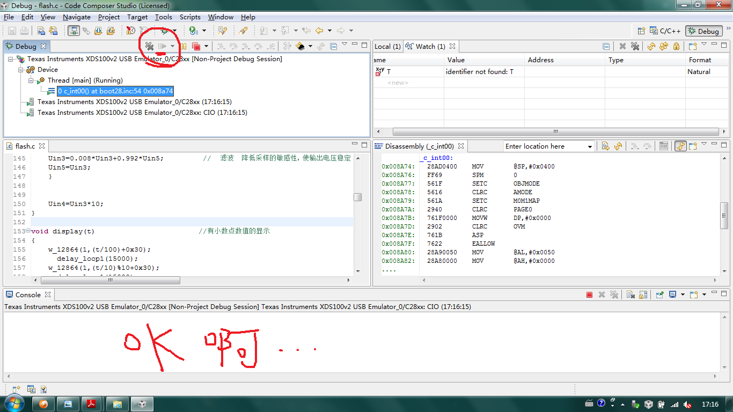Switch to the Debug perspective button
Screen dimensions: 733x412
pos(703,31)
